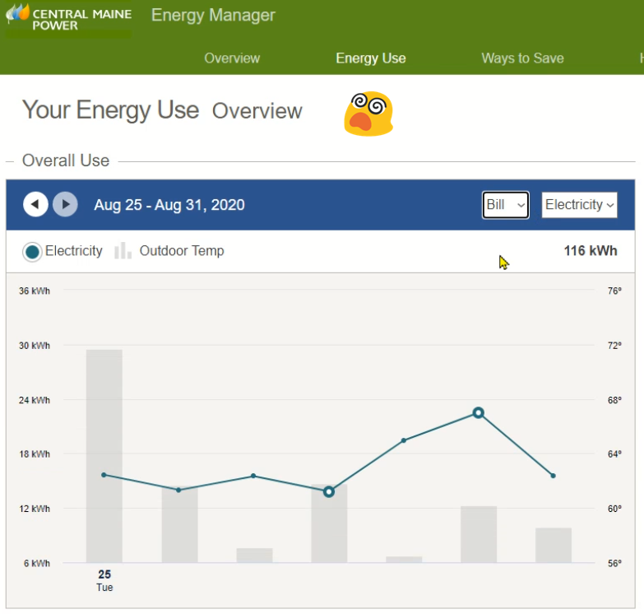
Task: Switch to the Overview tab
Action: coord(232,58)
